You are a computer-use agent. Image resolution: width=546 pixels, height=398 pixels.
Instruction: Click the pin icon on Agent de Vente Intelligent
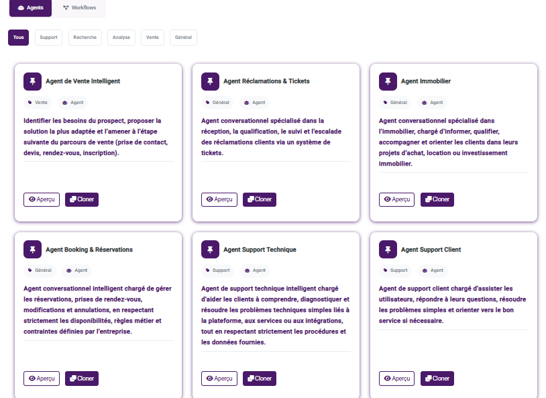click(x=32, y=81)
